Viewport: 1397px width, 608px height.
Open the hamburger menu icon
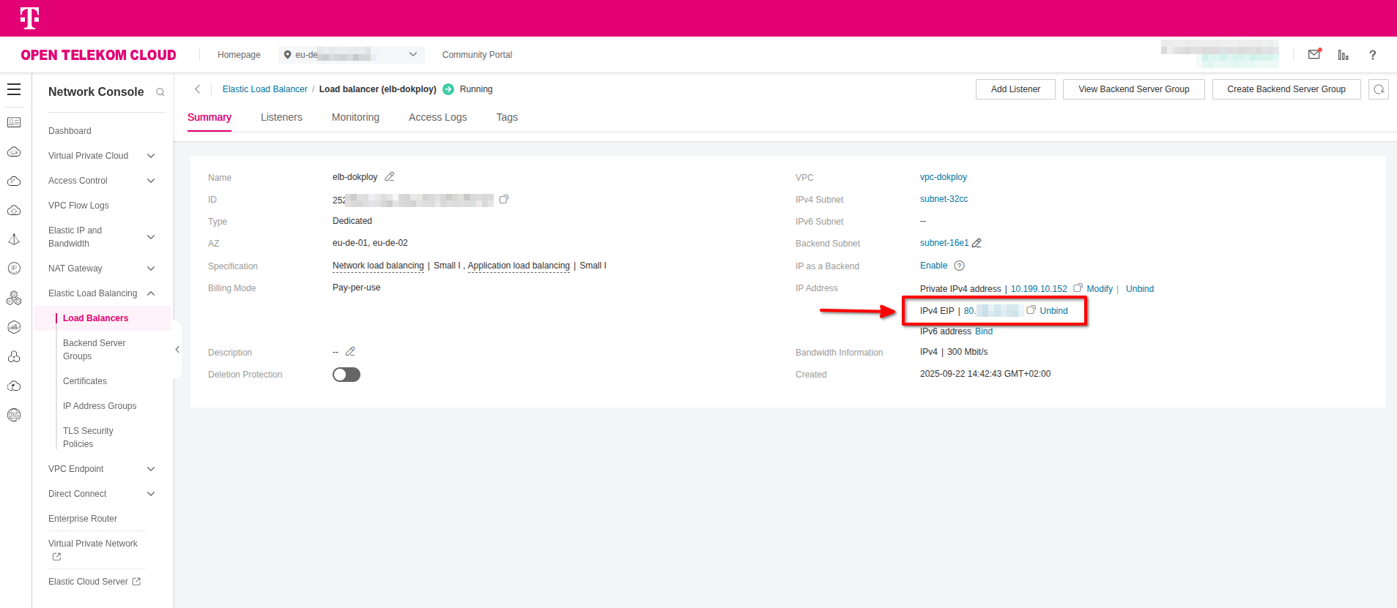pyautogui.click(x=14, y=90)
